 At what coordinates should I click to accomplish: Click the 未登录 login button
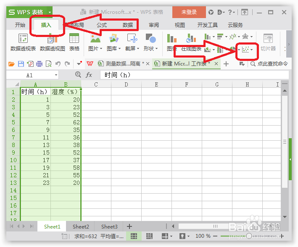coord(189,12)
